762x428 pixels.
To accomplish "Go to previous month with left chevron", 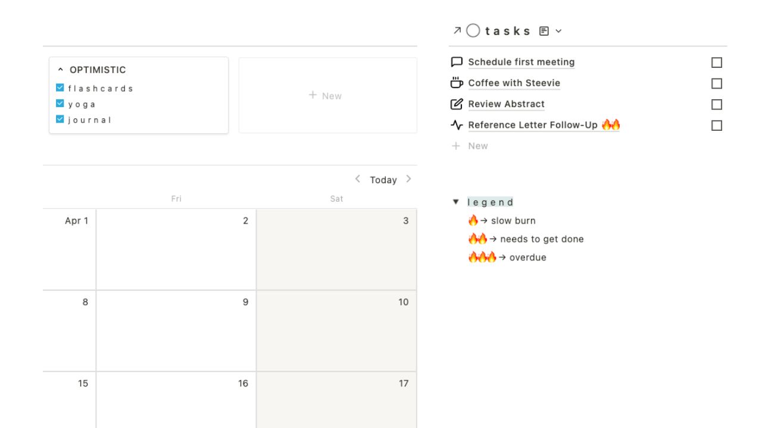I will click(357, 179).
